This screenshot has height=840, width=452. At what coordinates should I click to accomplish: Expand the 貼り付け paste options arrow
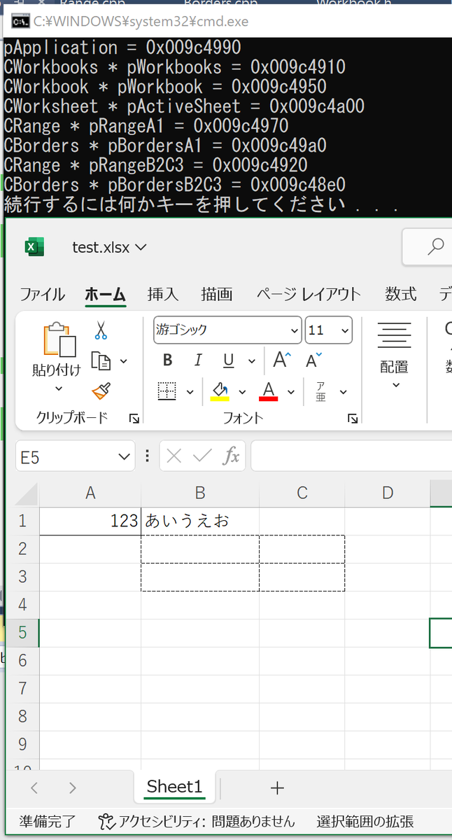point(58,388)
